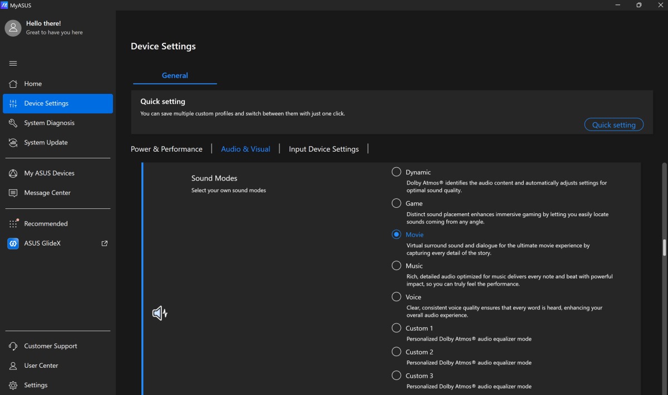Select the Game sound mode
Viewport: 668px width, 395px height.
tap(396, 203)
